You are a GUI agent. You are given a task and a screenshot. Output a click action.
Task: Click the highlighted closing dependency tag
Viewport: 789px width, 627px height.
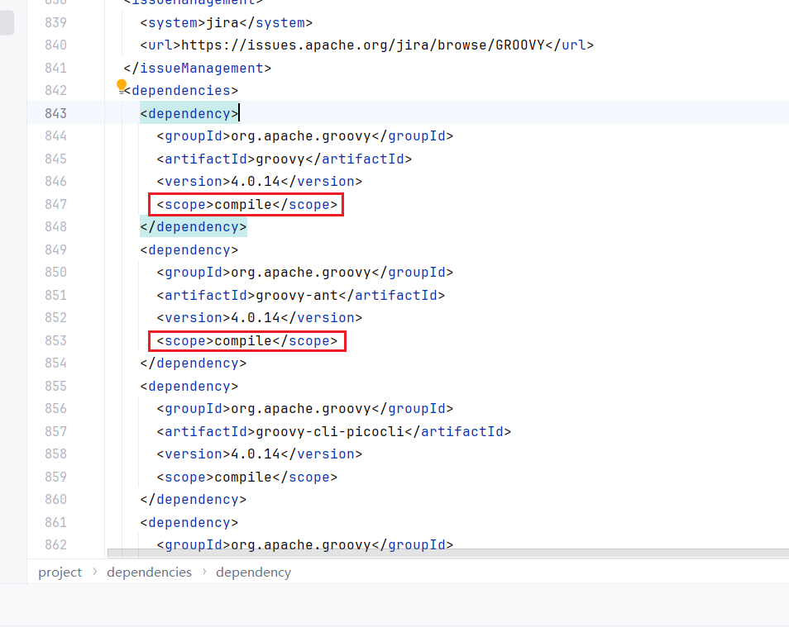click(x=194, y=226)
